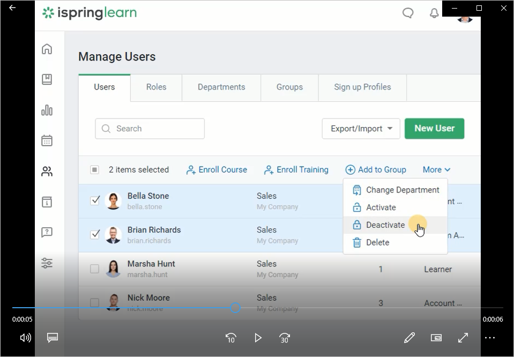Click the 2 items selected label

(139, 170)
